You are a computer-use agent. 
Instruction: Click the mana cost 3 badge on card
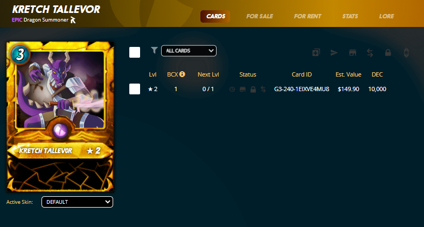[x=20, y=54]
